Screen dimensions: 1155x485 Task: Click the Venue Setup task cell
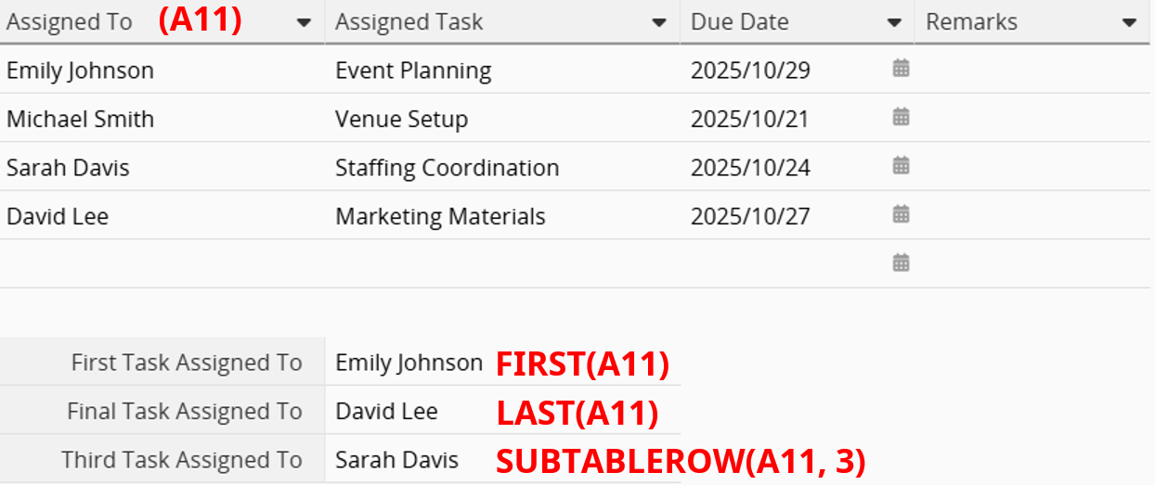[402, 120]
